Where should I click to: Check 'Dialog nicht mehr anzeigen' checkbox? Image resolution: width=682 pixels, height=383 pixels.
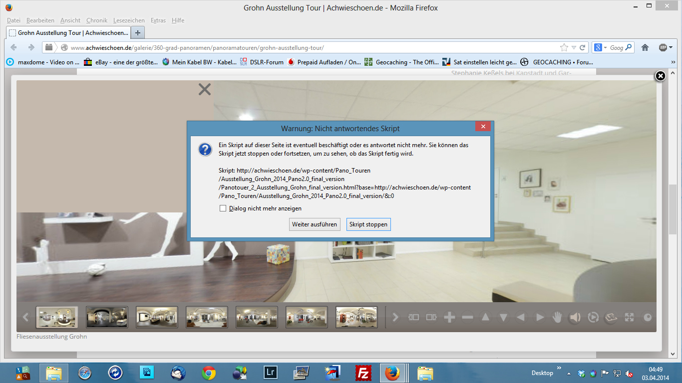(223, 208)
